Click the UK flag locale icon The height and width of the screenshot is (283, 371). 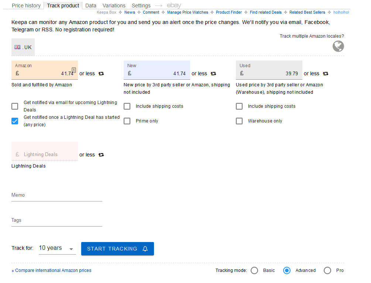click(x=17, y=47)
